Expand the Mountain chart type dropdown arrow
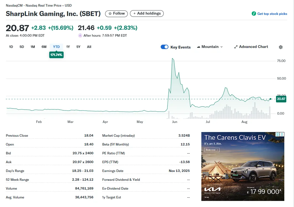The height and width of the screenshot is (207, 294). coord(221,47)
